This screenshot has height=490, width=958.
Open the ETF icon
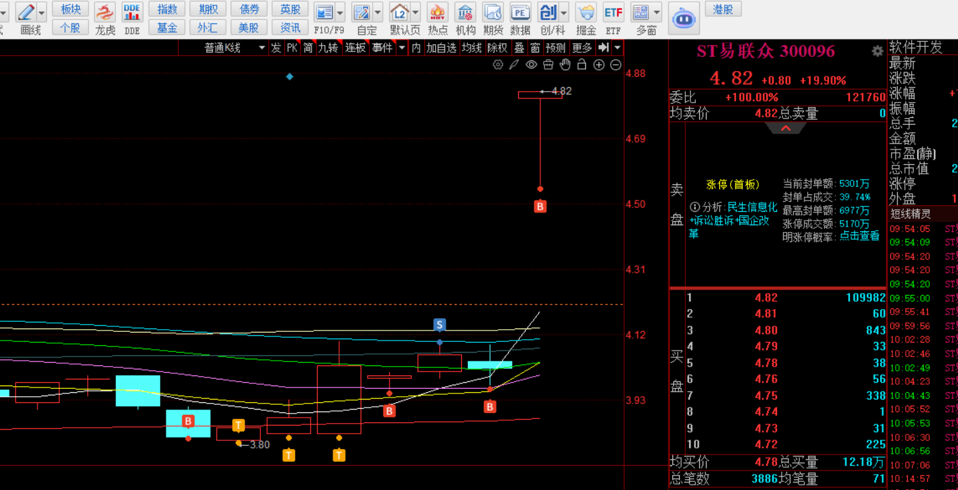(613, 12)
